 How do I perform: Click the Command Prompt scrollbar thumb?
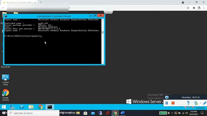coord(103,32)
